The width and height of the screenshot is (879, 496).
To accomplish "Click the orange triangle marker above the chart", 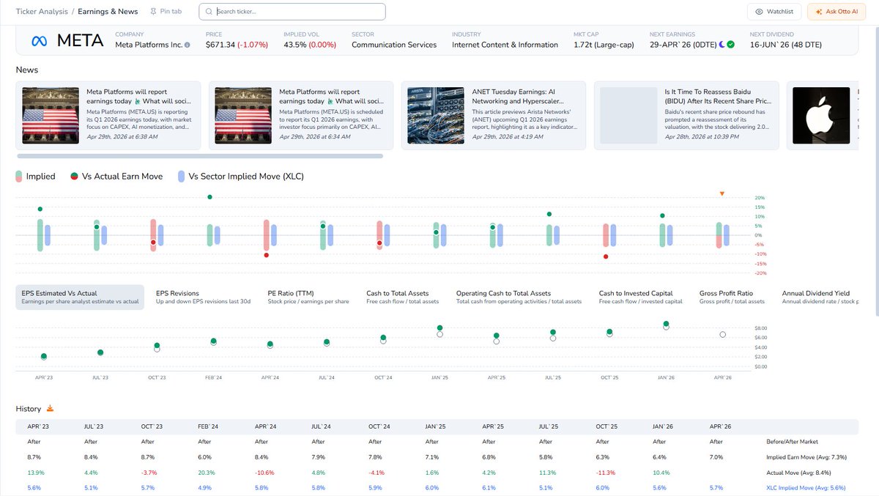I will 722,193.
